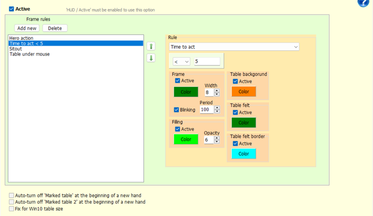Uncheck the Frame Active checkbox
The height and width of the screenshot is (216, 373).
(x=177, y=81)
